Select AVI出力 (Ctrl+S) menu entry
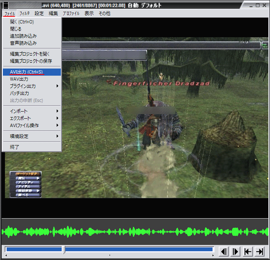 [x=32, y=72]
